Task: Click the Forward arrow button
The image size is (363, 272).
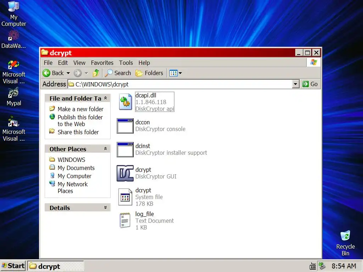Action: tap(78, 73)
